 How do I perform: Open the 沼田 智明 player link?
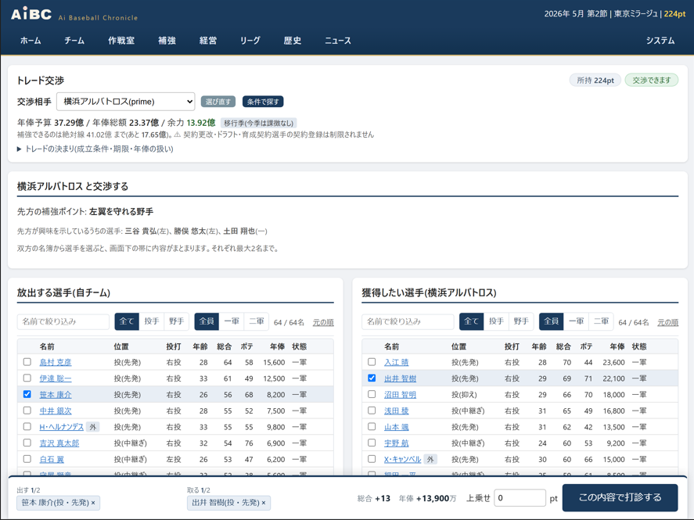[x=400, y=394]
